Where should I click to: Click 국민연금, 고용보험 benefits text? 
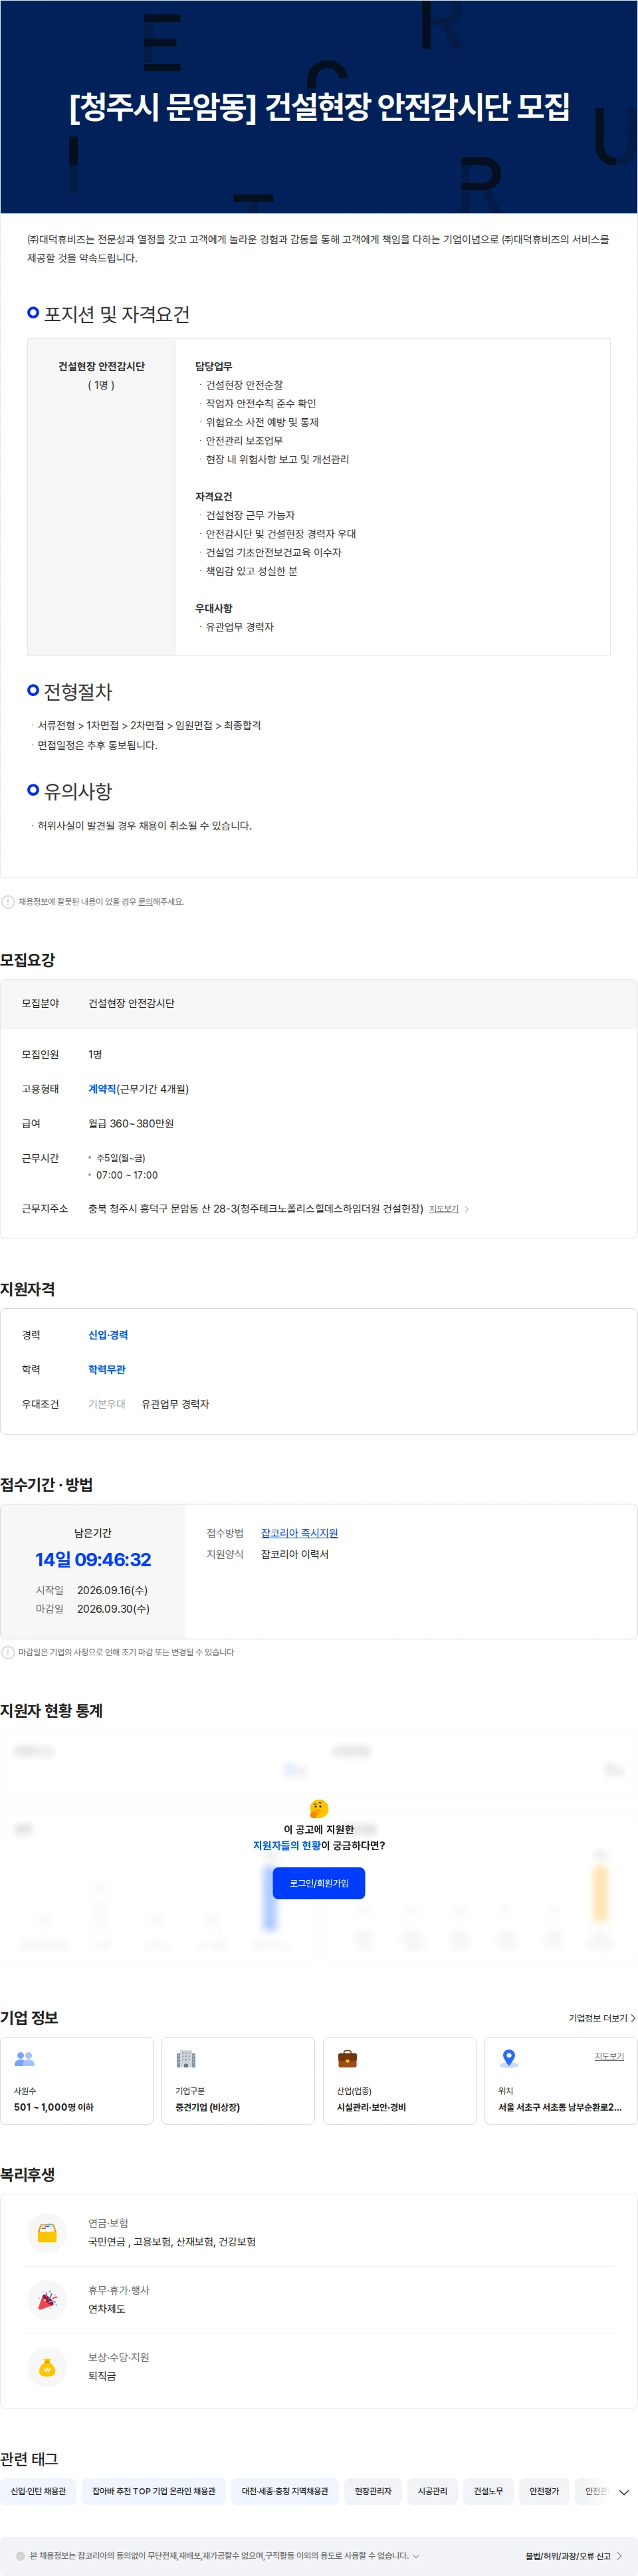[x=172, y=2241]
